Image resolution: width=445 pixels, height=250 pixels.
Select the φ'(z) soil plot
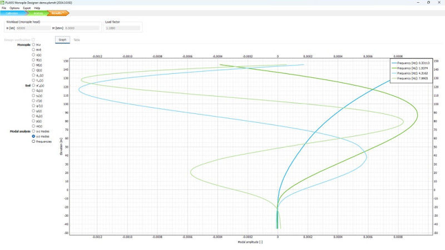33,106
